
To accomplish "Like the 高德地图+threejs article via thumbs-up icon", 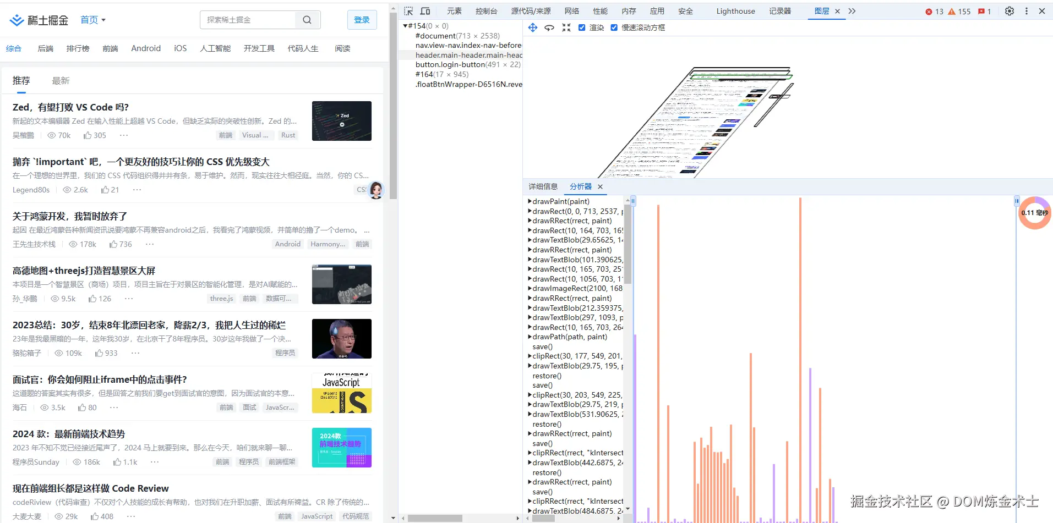I will [x=92, y=299].
